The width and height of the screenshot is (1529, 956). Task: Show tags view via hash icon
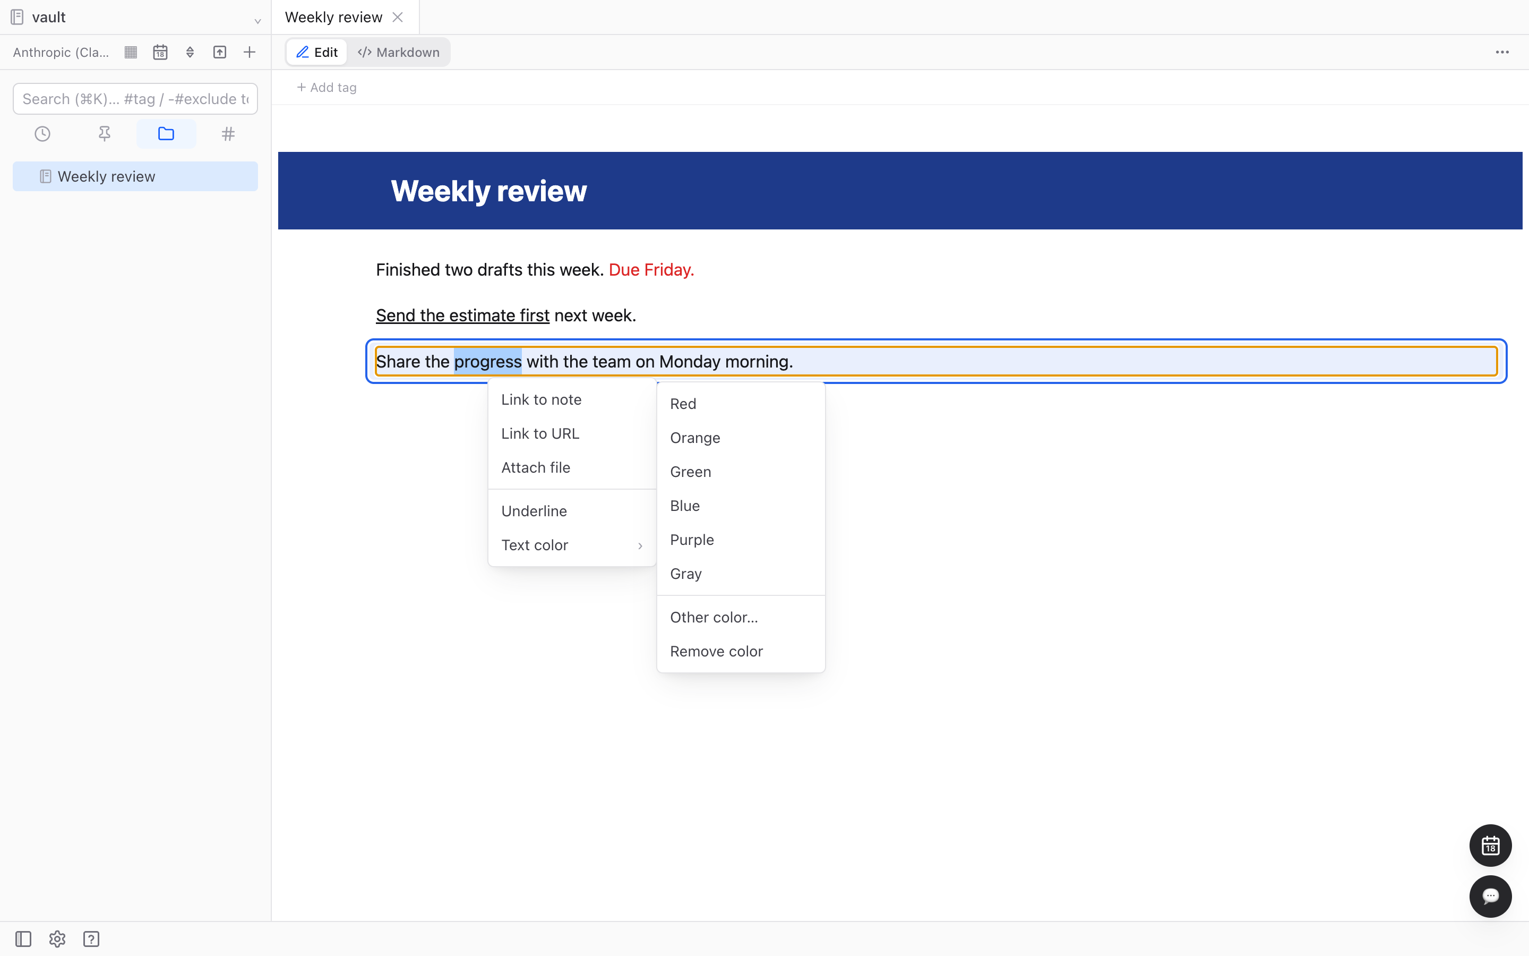tap(228, 134)
